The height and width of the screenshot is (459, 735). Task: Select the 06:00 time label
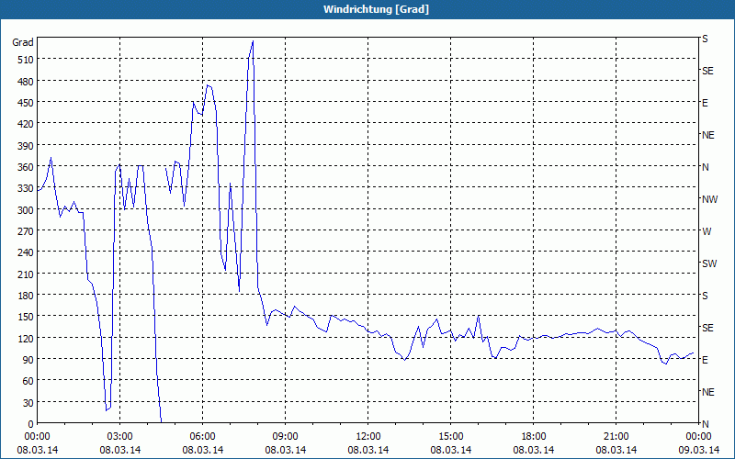pyautogui.click(x=202, y=437)
